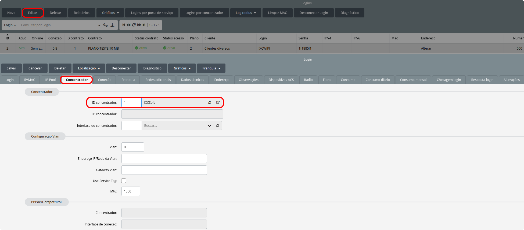Toggle the Use Service Tag checkbox
Screen dimensions: 524x230
click(x=124, y=181)
